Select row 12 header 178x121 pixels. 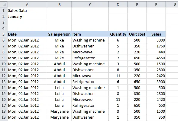point(4,76)
